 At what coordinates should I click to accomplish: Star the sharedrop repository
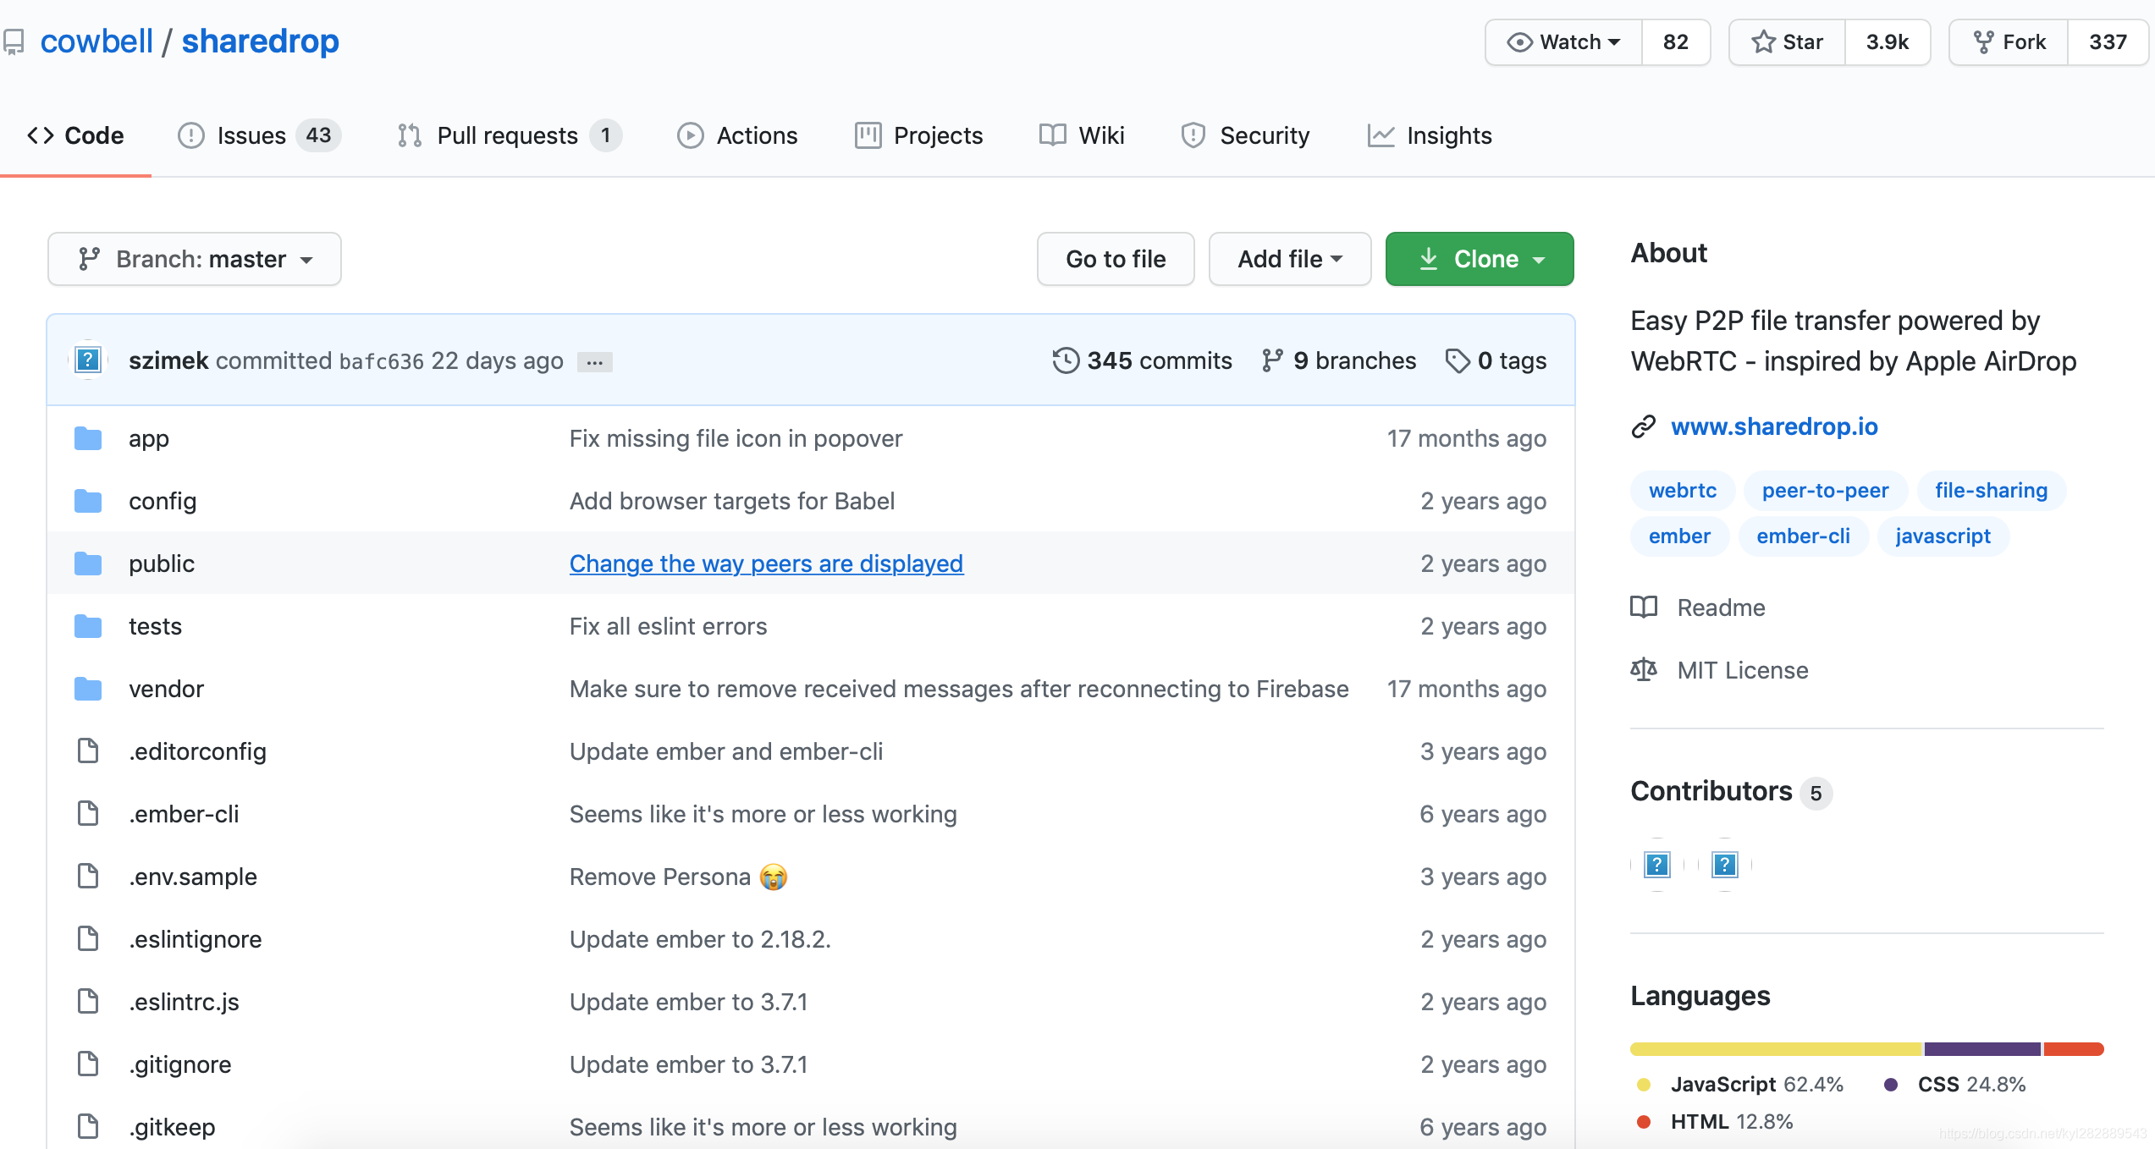[x=1788, y=41]
